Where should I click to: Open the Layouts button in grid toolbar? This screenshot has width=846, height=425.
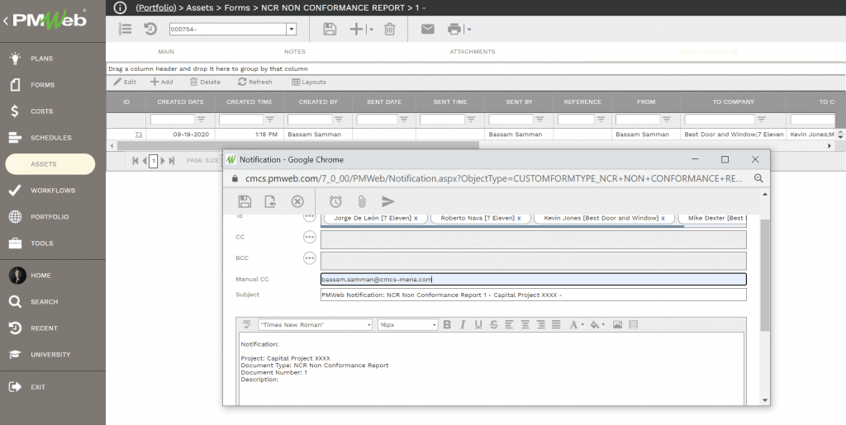click(309, 82)
